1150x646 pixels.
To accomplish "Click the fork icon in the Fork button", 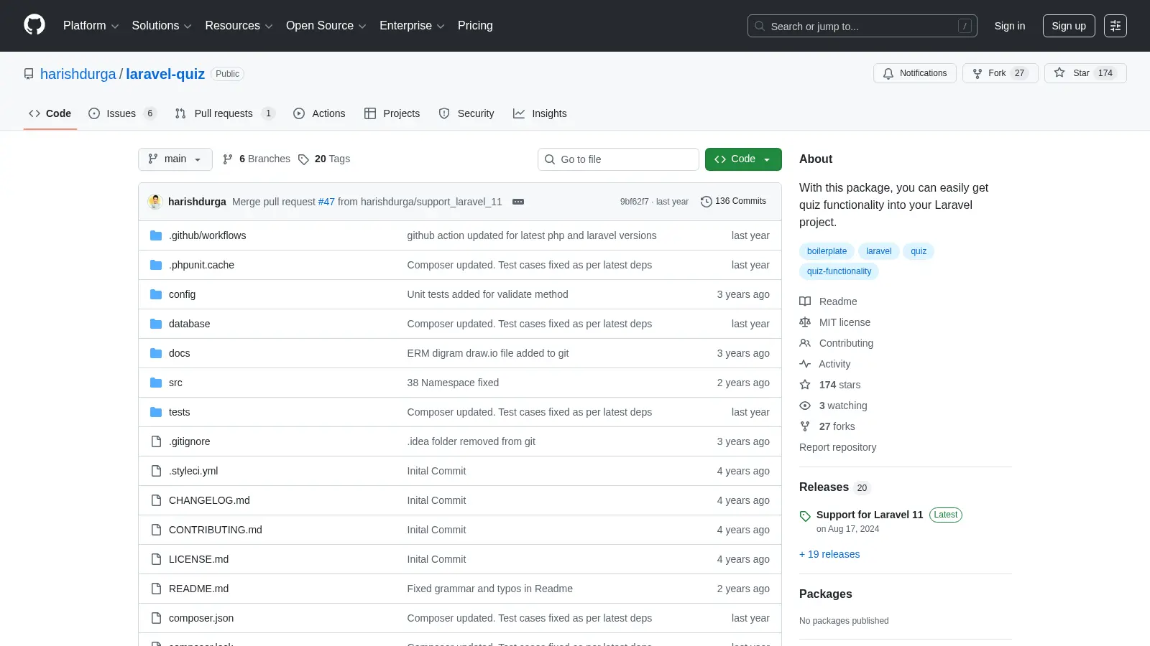I will click(977, 73).
